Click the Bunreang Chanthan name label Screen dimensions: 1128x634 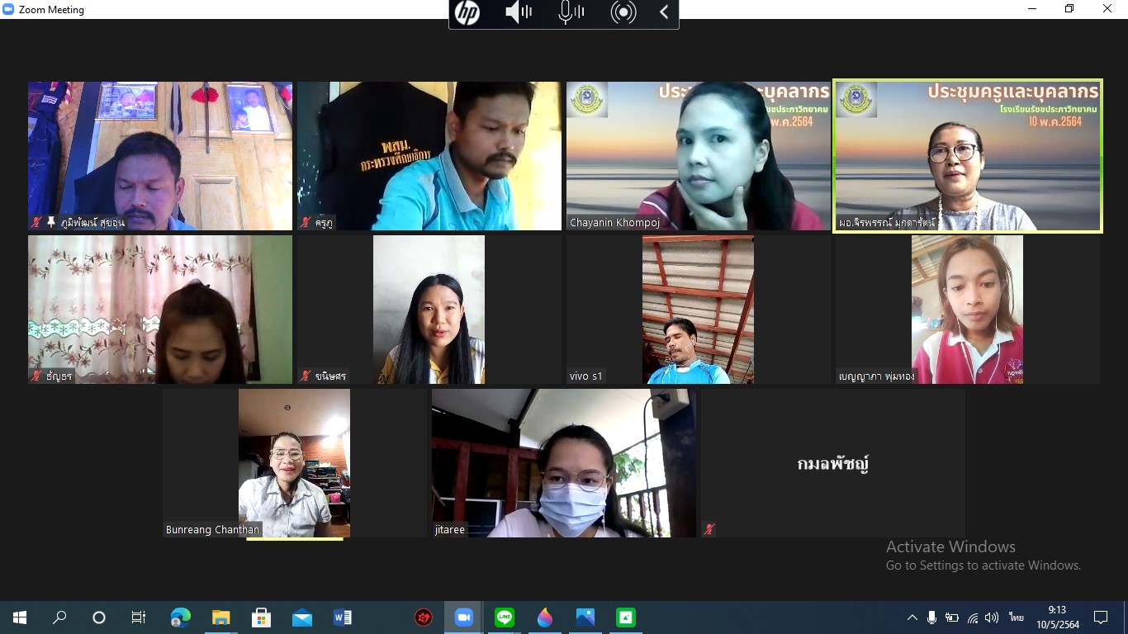(x=212, y=530)
